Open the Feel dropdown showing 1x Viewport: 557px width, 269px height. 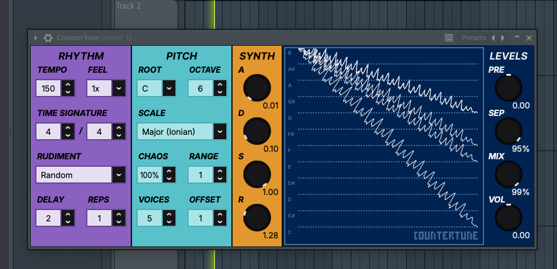pos(106,88)
